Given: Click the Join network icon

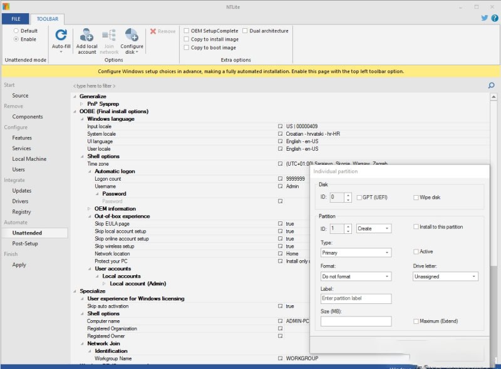Looking at the screenshot, I should pos(109,36).
